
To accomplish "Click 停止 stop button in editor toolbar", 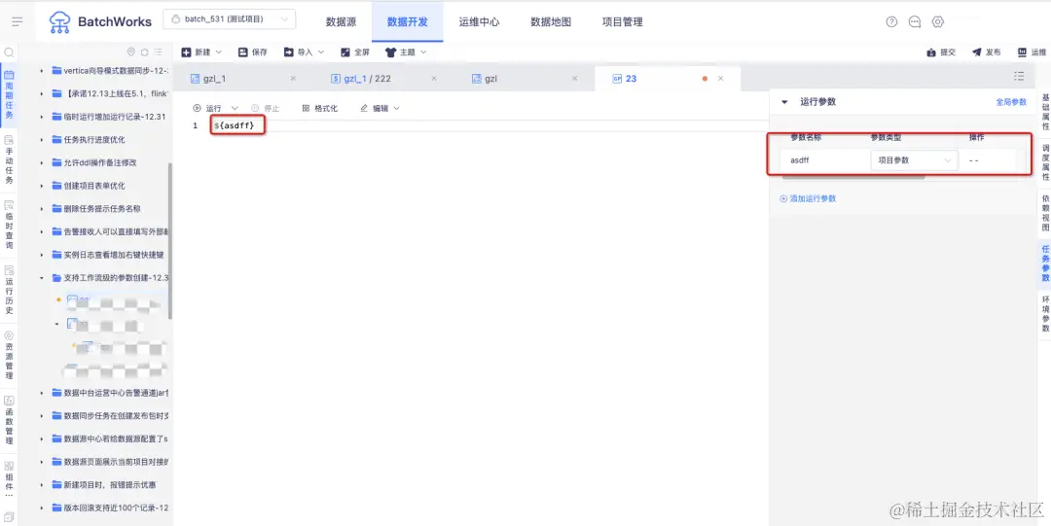I will [x=265, y=108].
